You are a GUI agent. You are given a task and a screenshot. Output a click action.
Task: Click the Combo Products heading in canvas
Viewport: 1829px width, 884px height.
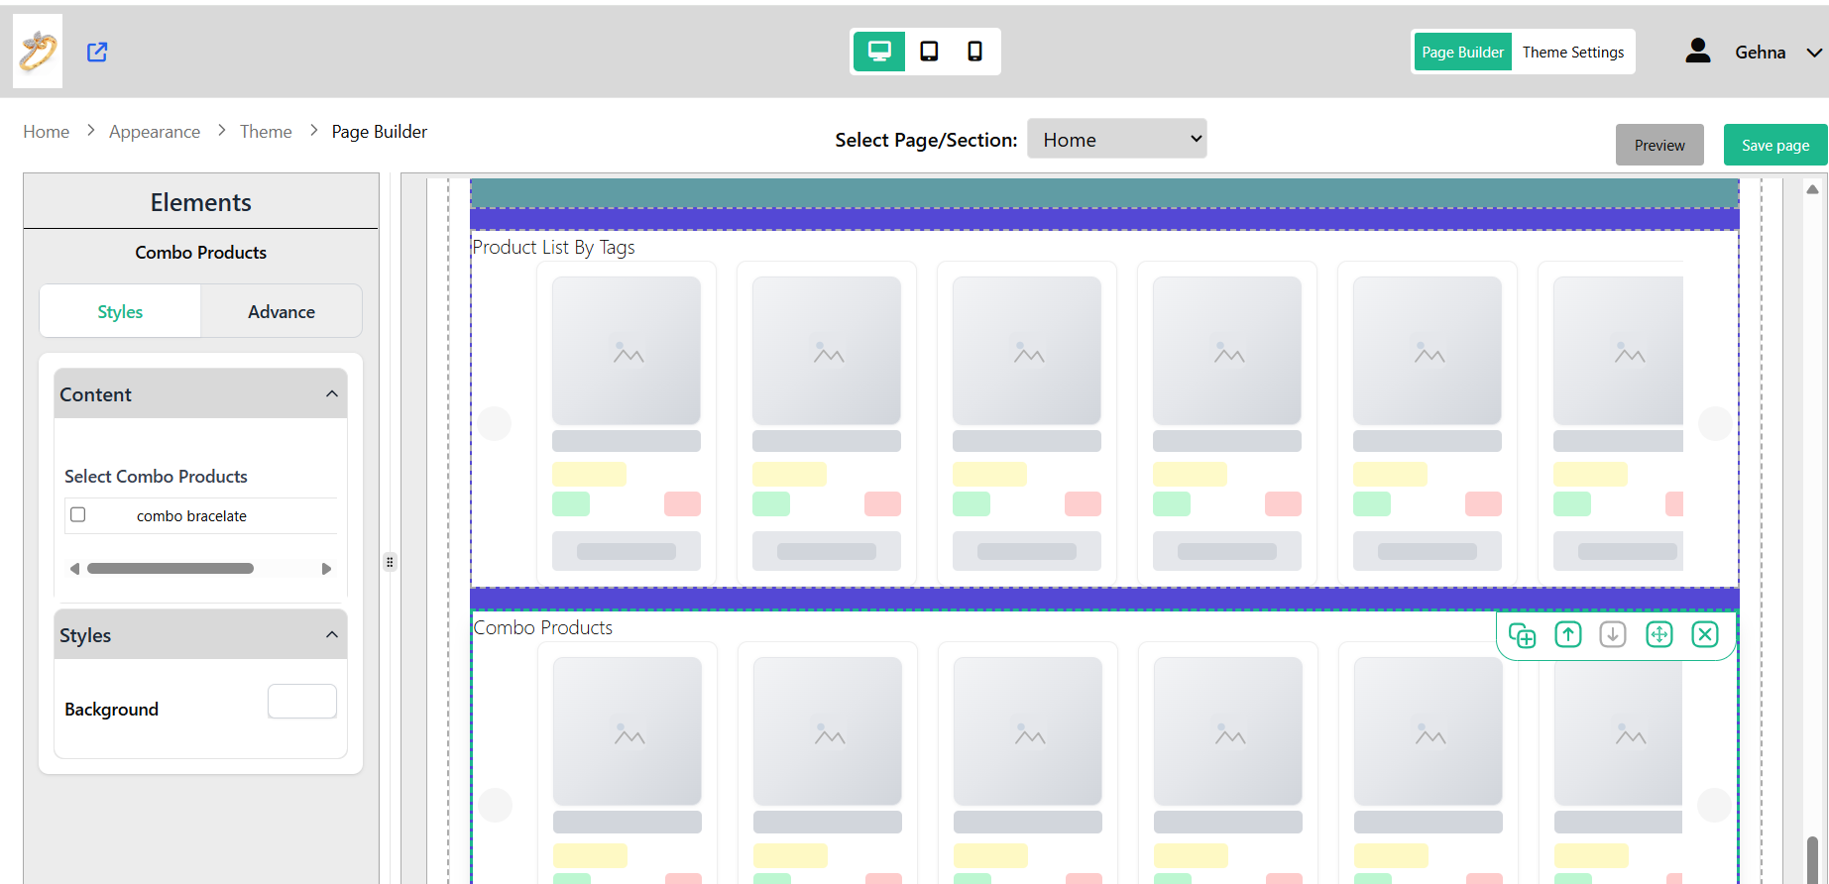coord(543,627)
